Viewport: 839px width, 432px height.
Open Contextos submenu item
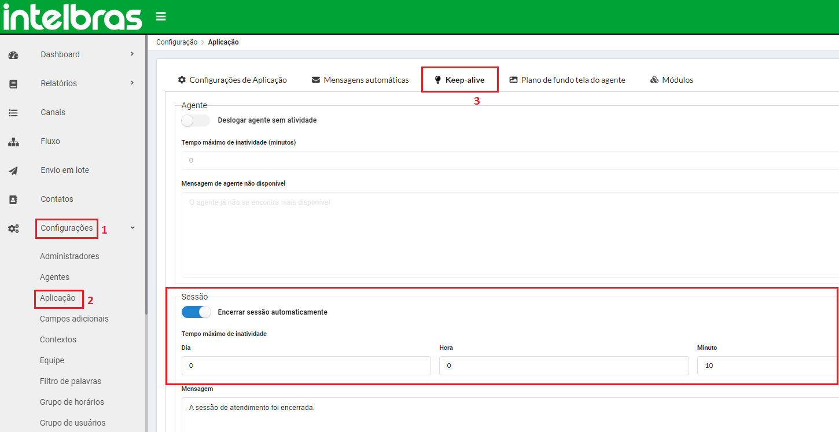[58, 339]
